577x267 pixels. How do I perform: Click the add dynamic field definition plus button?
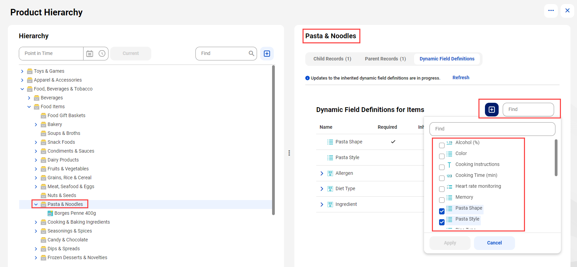coord(492,110)
